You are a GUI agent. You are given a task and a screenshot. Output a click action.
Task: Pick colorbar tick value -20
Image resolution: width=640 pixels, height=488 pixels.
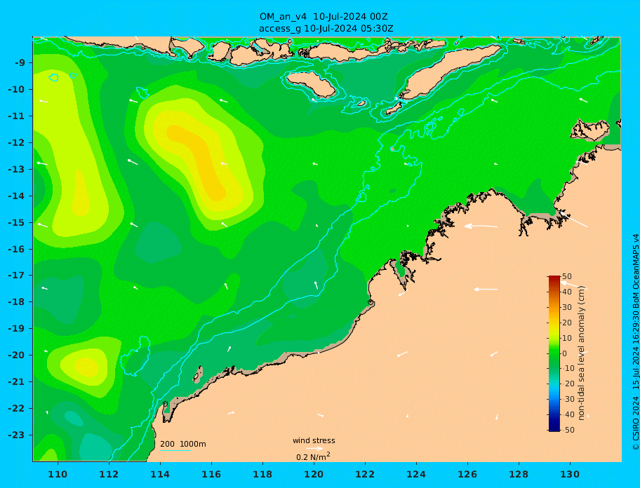coord(568,384)
